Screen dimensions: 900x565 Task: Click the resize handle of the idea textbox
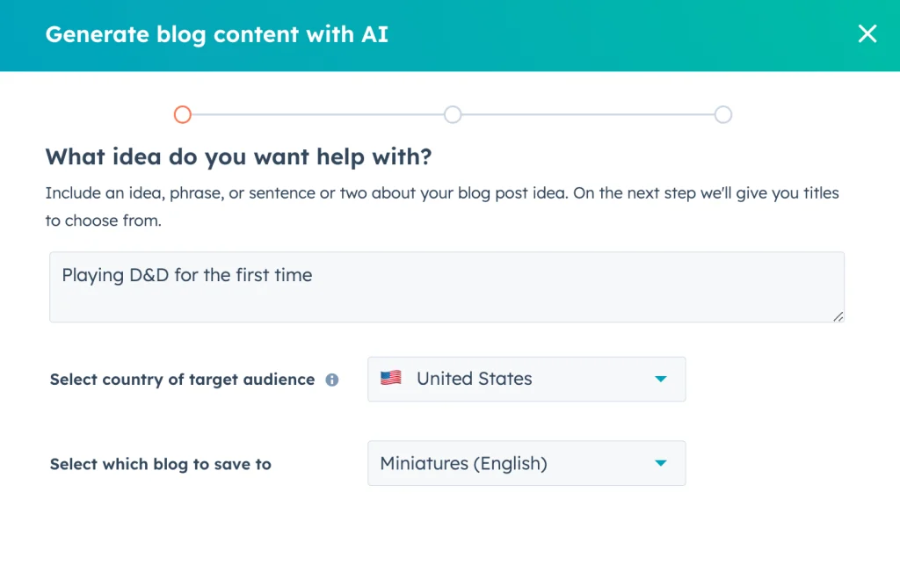[838, 316]
